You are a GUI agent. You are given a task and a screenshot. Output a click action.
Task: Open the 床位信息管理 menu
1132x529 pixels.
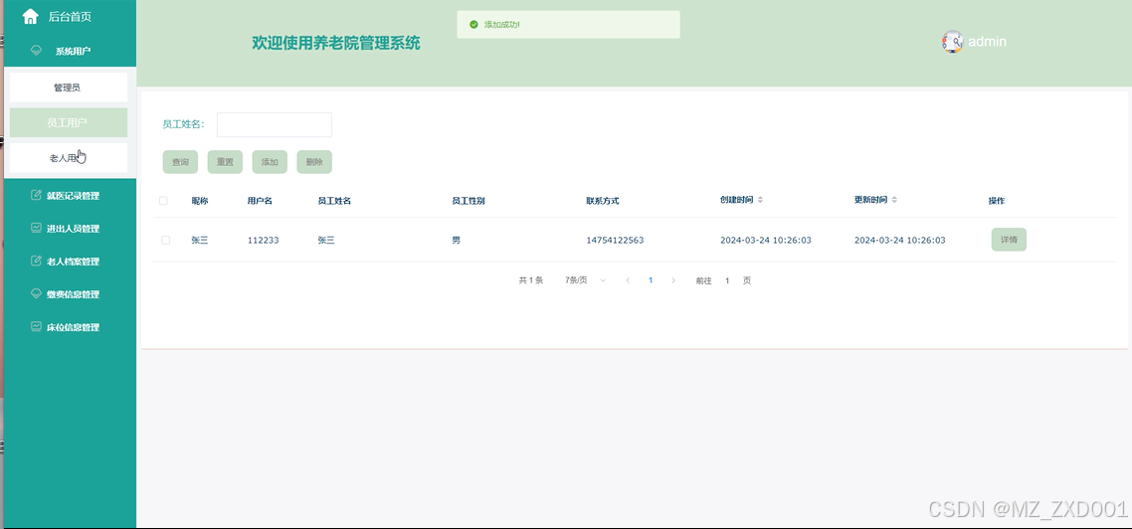tap(70, 326)
